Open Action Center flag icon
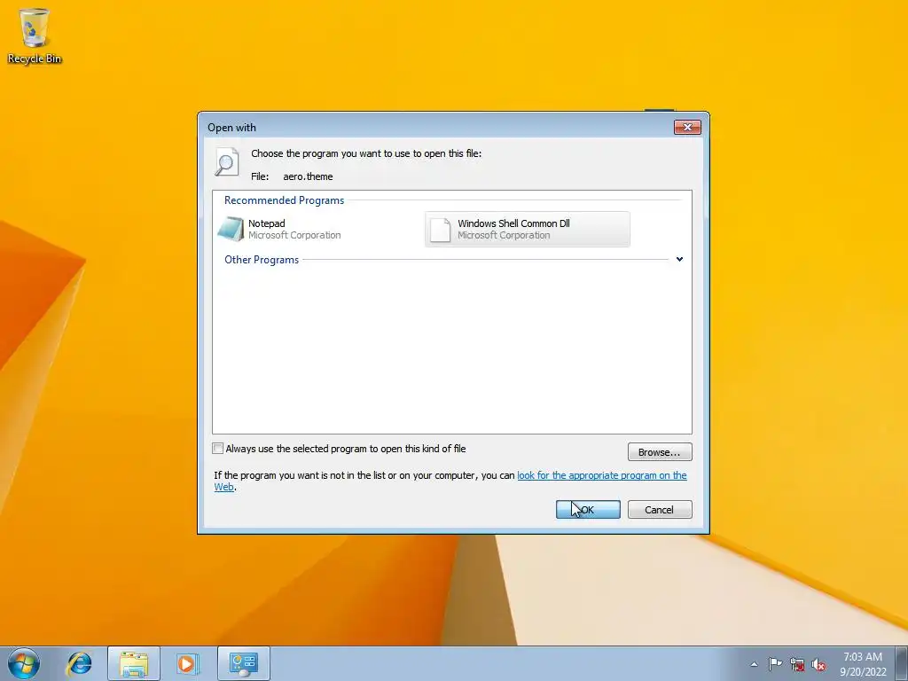Viewport: 908px width, 681px height. click(775, 664)
